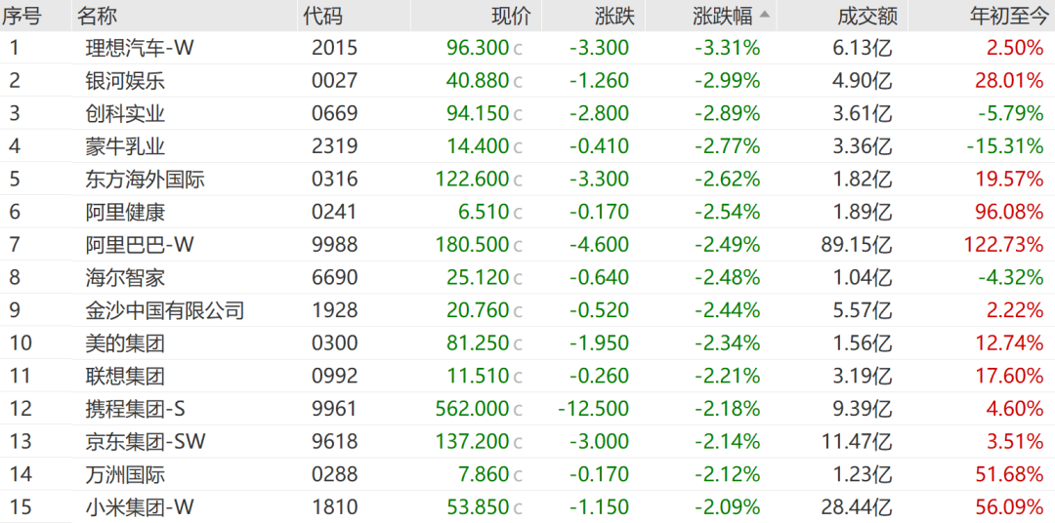This screenshot has height=523, width=1055.
Task: Click stock code 2319 for 蒙牛乳业
Action: coord(334,146)
